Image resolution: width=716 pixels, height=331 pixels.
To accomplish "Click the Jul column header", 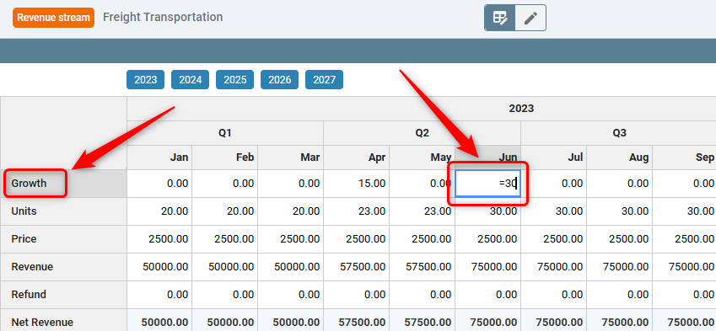I will (554, 157).
